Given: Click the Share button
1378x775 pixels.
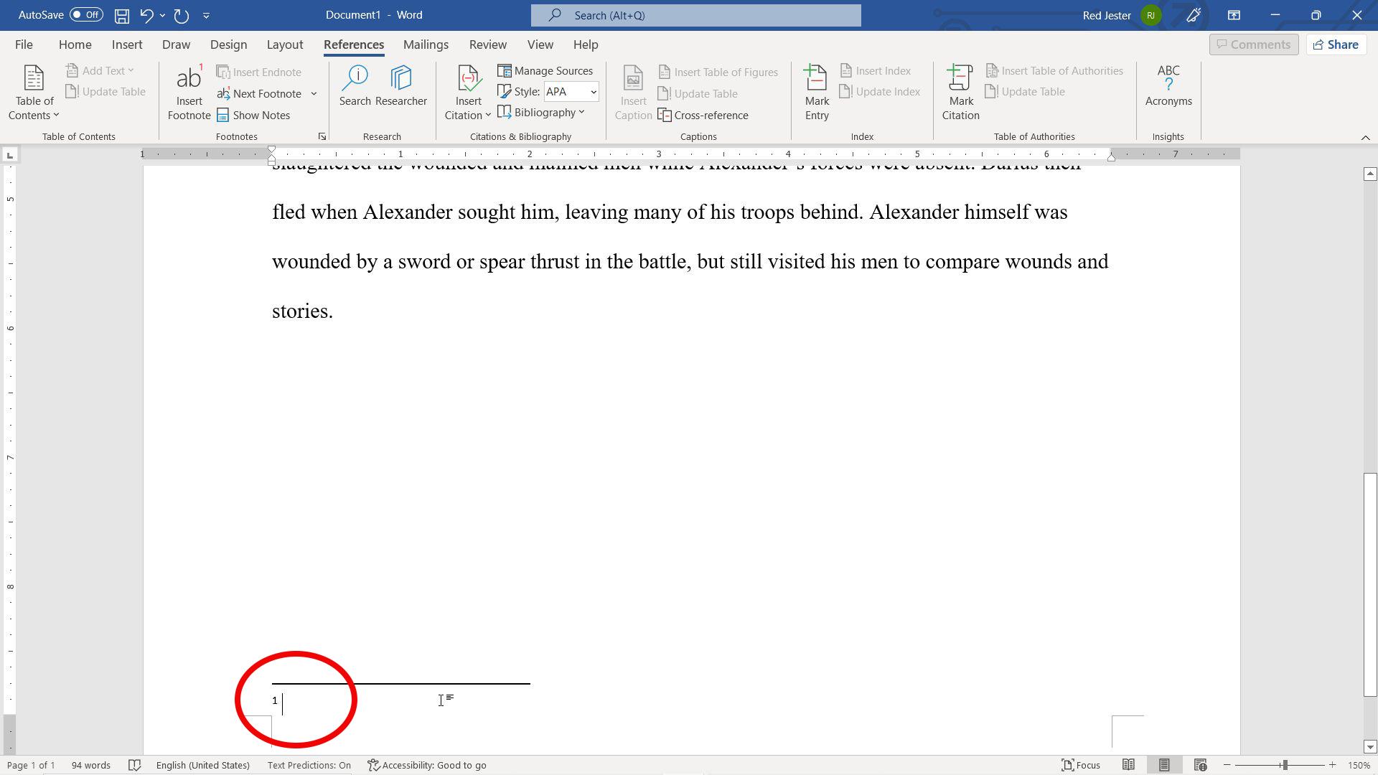Looking at the screenshot, I should [1335, 44].
